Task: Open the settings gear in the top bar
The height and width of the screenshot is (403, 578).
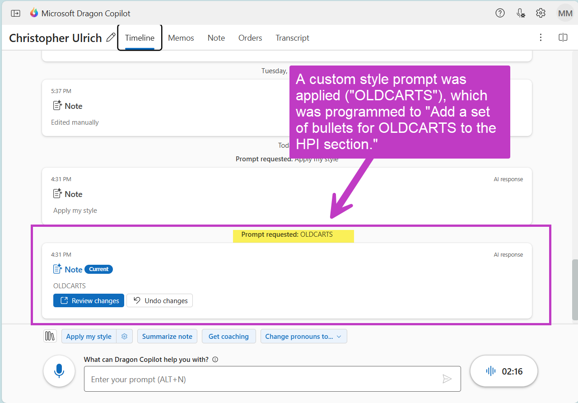Action: point(541,13)
